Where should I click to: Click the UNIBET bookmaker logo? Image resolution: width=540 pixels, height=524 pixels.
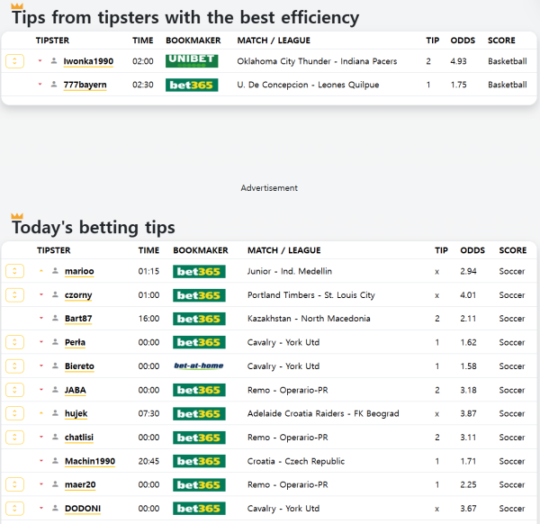(192, 61)
